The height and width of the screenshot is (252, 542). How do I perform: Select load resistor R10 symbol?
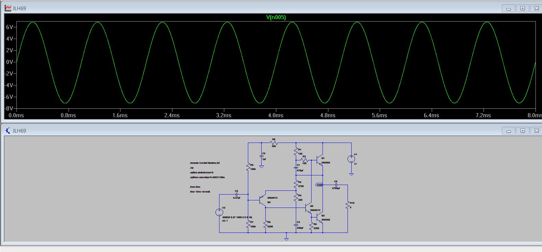pos(348,205)
